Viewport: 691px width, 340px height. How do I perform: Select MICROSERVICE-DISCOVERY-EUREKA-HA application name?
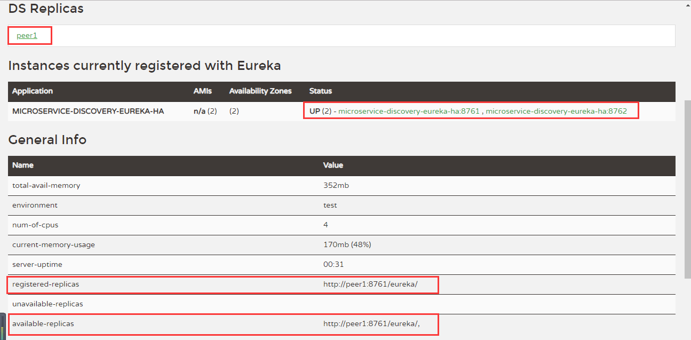(x=88, y=111)
